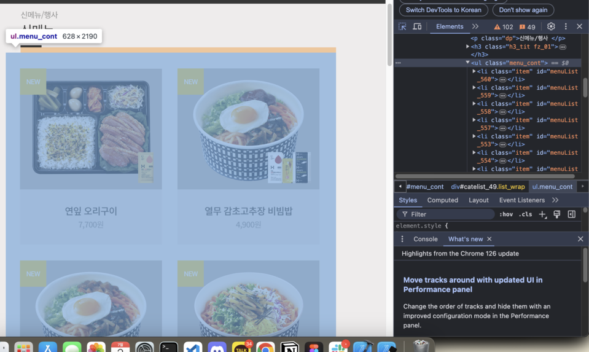Select #menu_cont breadcrumb
This screenshot has height=352, width=589.
coord(425,187)
